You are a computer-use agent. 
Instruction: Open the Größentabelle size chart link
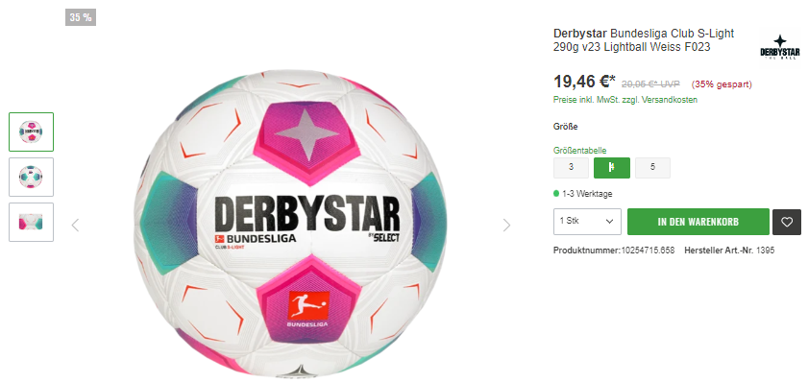(579, 151)
